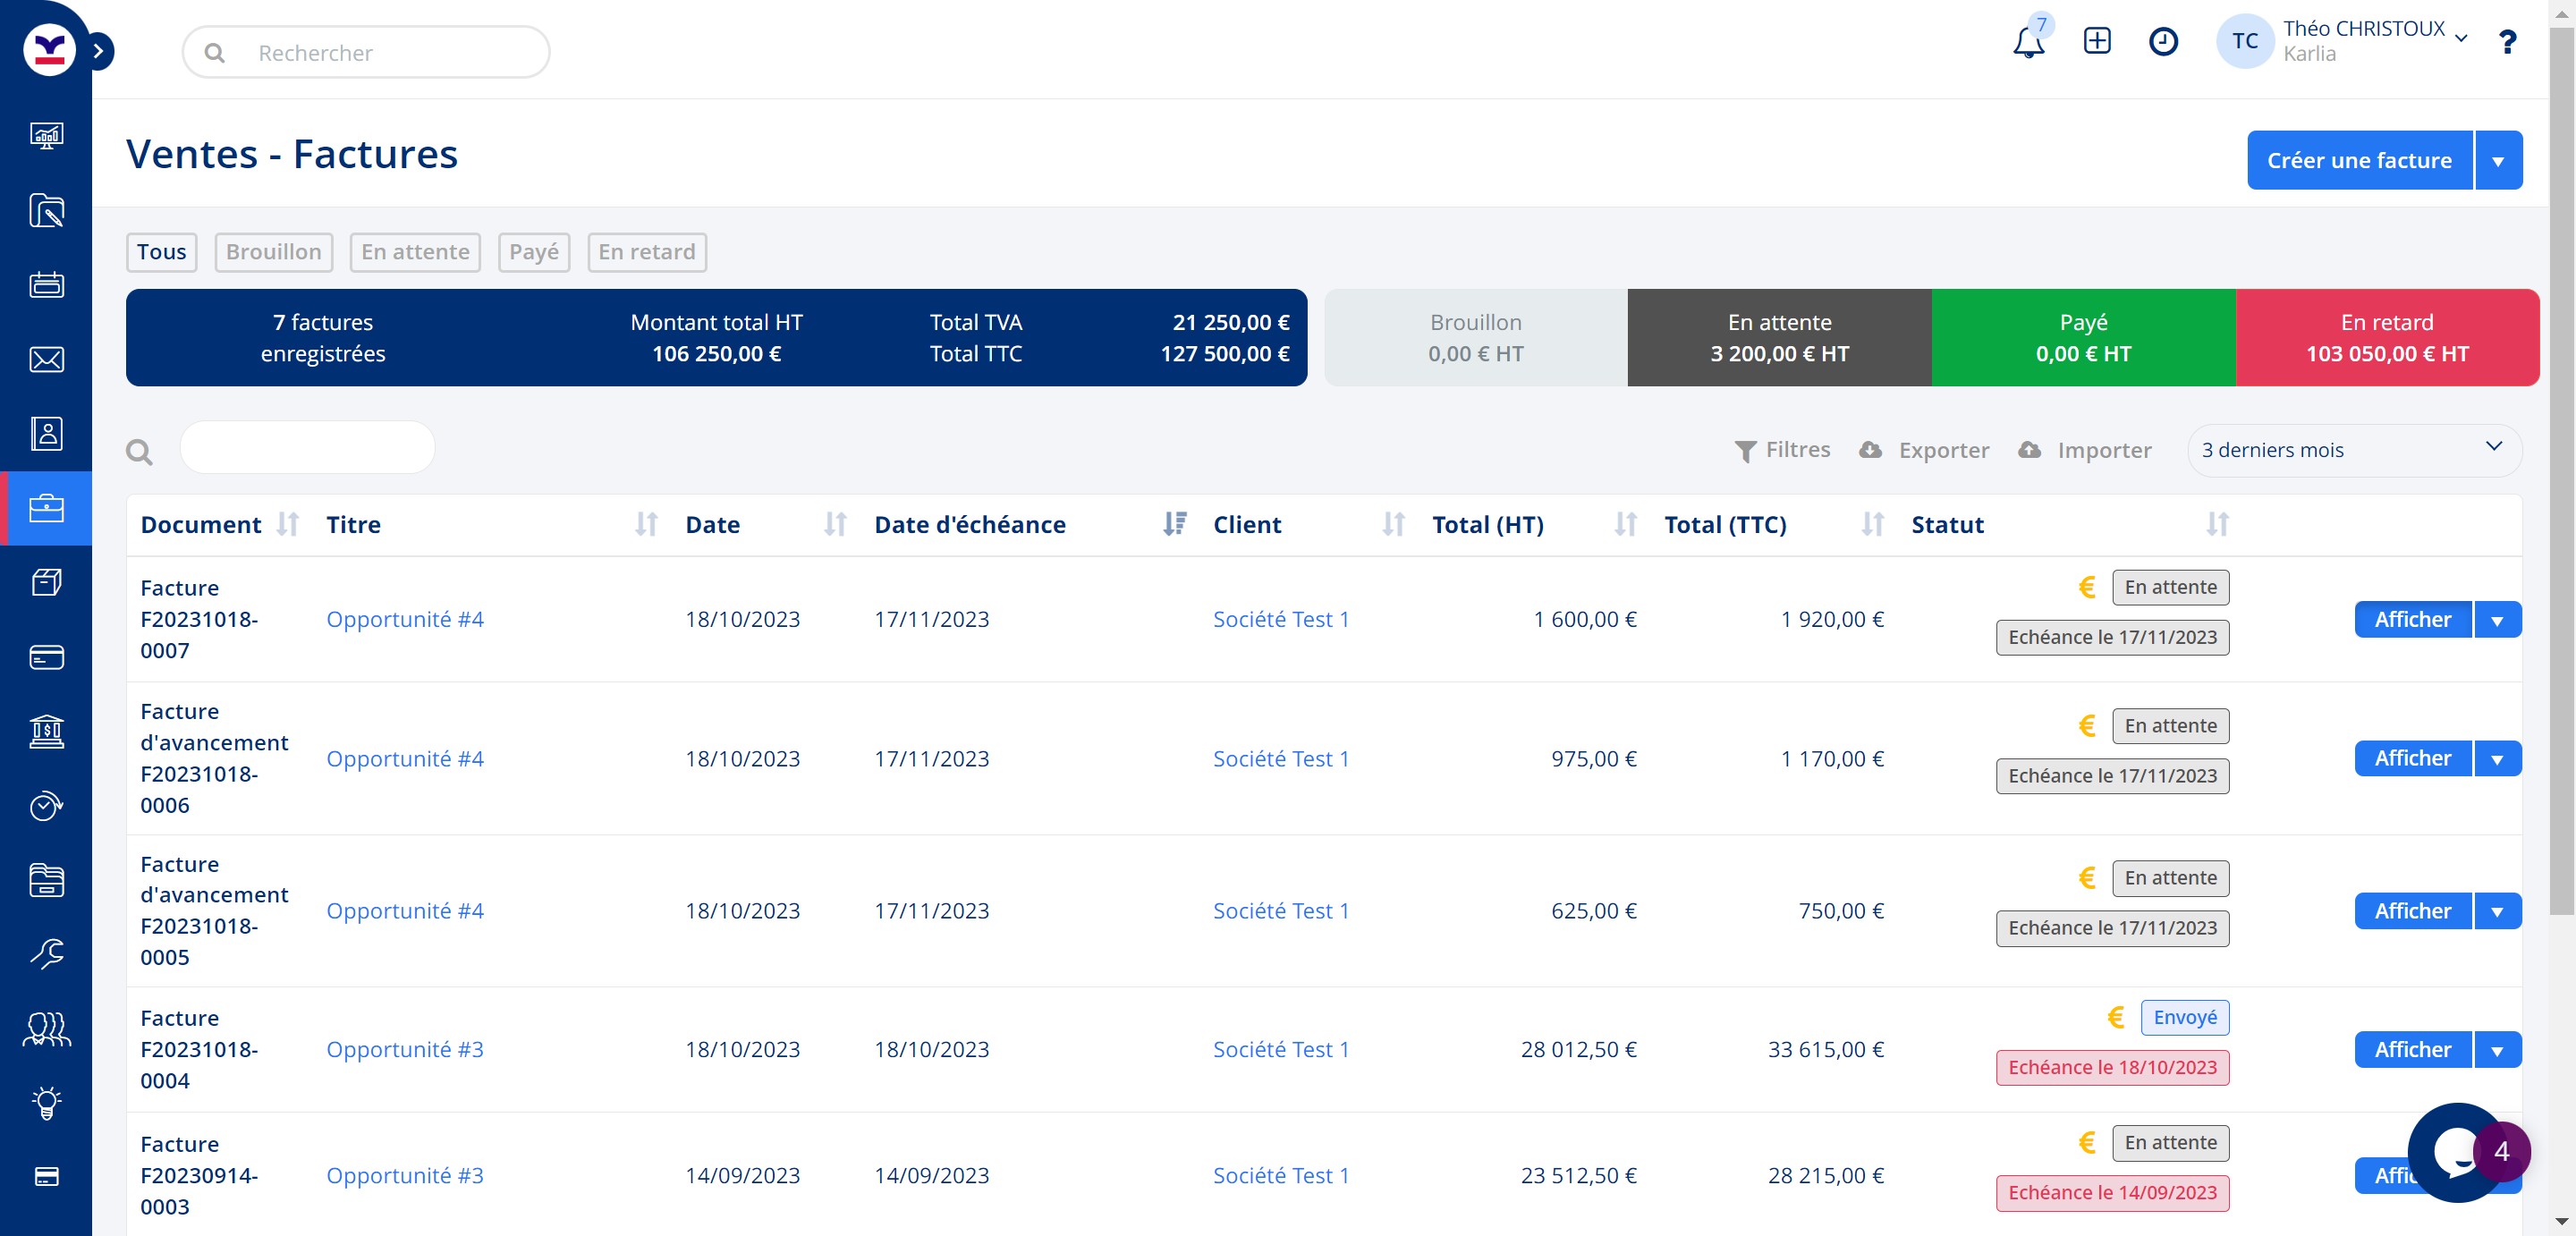Expand the sidebar with the chevron arrow

[x=98, y=51]
